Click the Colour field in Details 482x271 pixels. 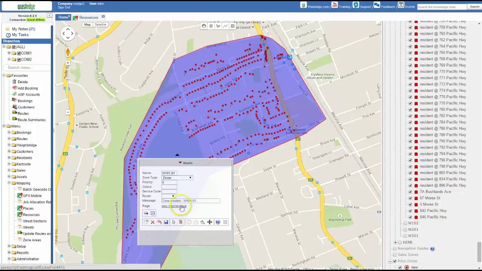(x=169, y=187)
